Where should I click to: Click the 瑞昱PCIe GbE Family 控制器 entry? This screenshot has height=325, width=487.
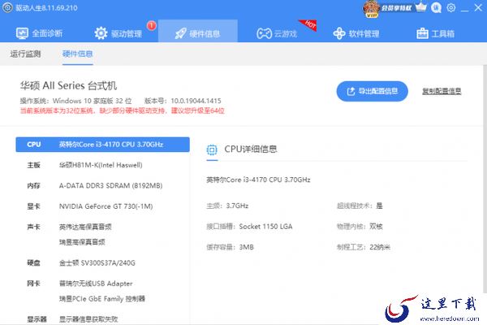[x=102, y=298]
